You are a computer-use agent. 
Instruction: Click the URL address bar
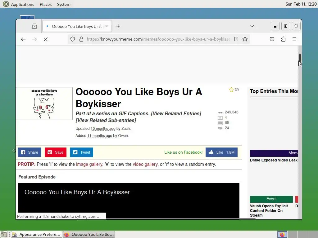[158, 39]
